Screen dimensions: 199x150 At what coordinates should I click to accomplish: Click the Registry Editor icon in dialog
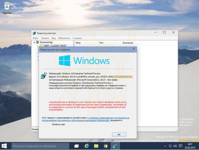44,76
